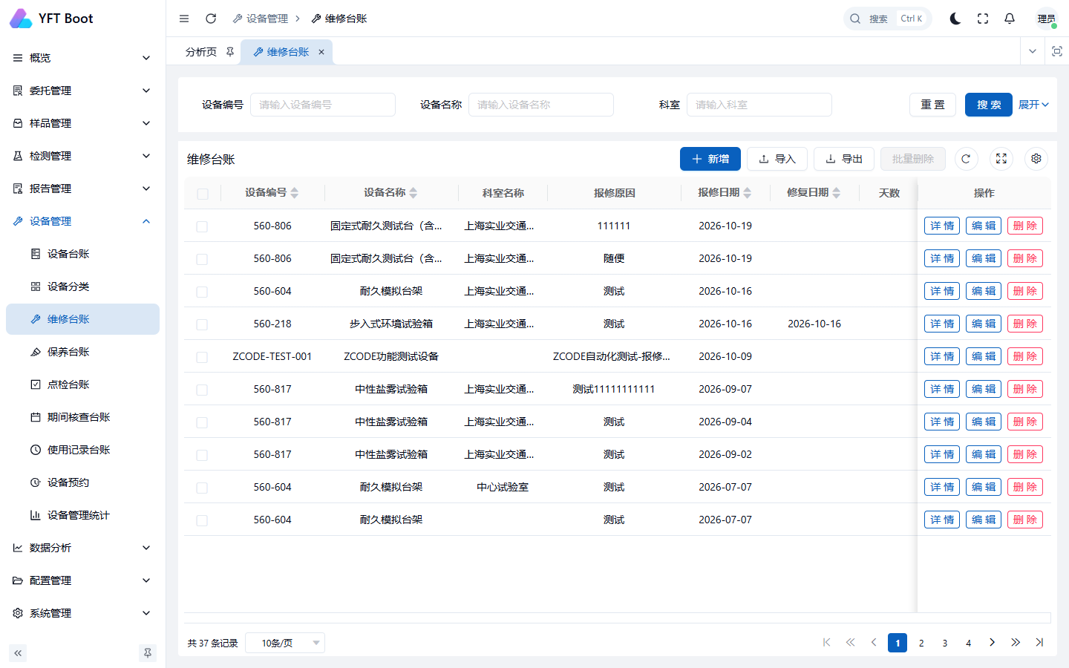Switch to the 分析页 tab
The width and height of the screenshot is (1069, 668).
(x=201, y=52)
